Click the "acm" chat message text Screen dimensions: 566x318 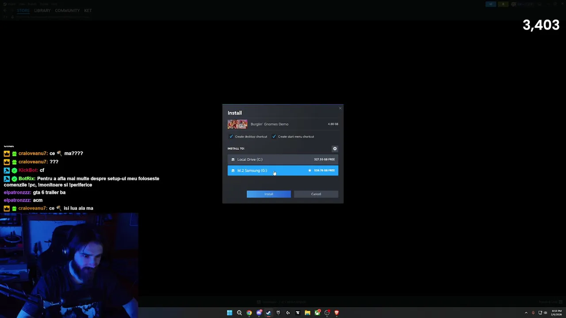(38, 200)
